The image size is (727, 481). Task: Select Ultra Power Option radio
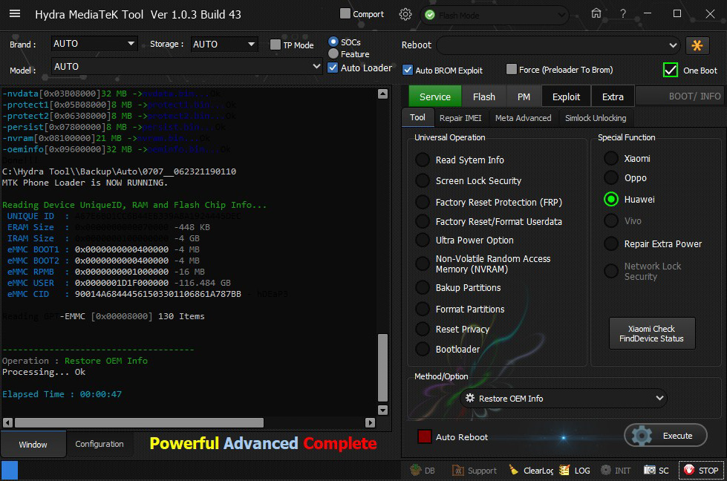tap(423, 240)
